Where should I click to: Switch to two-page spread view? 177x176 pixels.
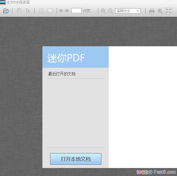coord(50,11)
